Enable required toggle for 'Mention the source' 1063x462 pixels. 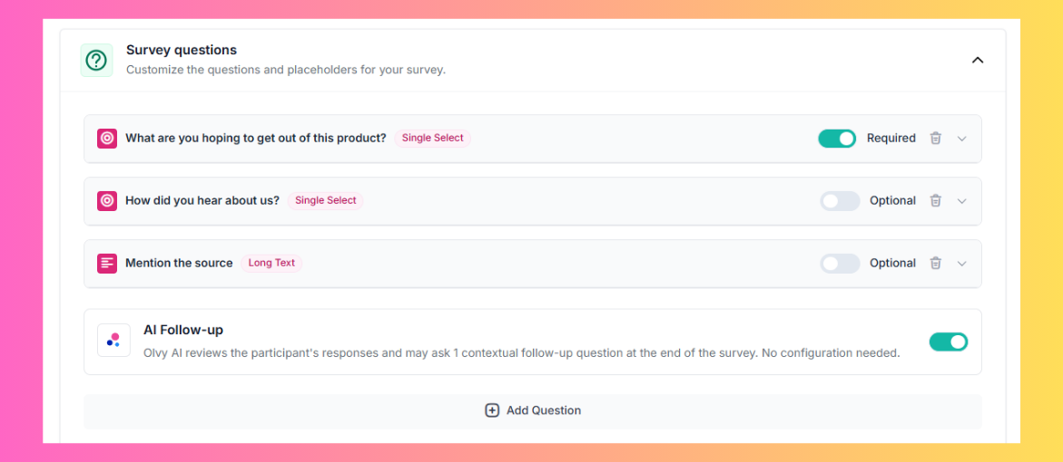point(840,263)
